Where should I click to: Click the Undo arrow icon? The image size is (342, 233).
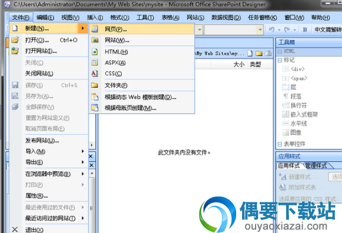tap(271, 29)
